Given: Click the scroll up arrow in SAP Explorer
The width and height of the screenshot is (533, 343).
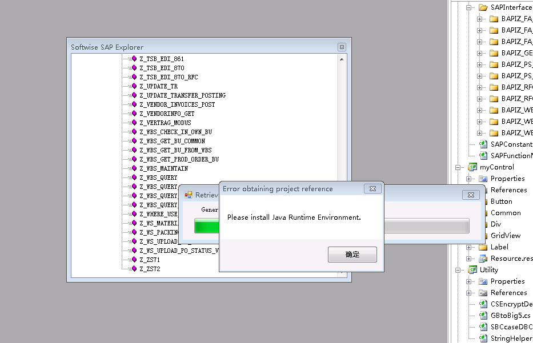Looking at the screenshot, I should tap(342, 59).
